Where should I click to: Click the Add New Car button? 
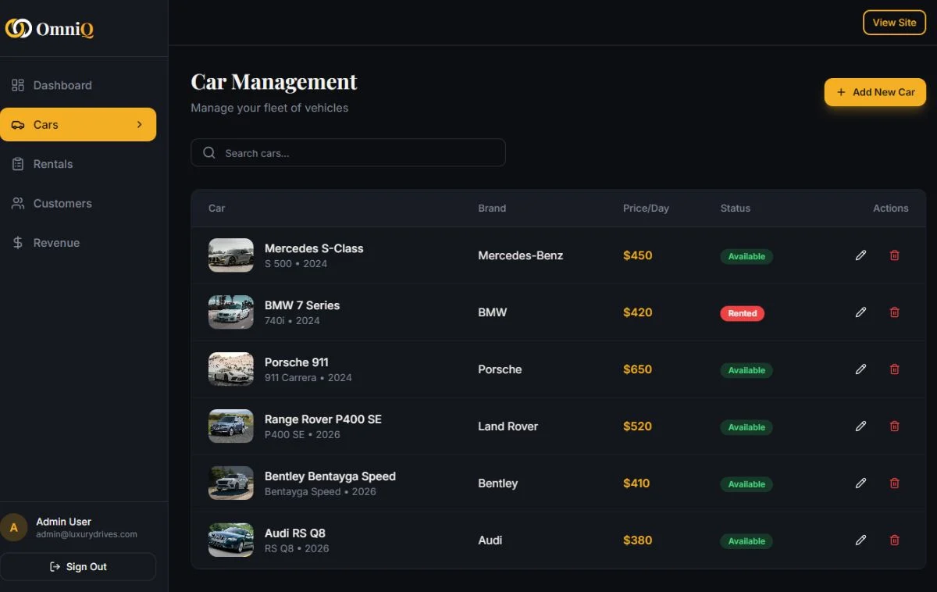pyautogui.click(x=875, y=92)
